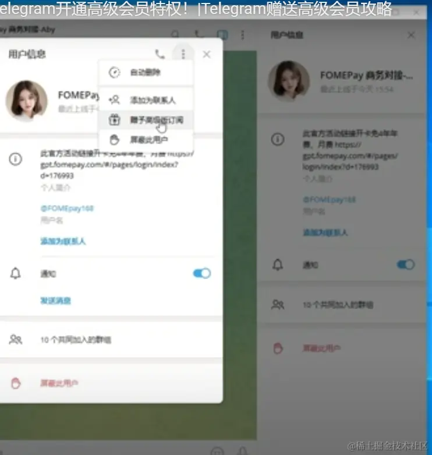The height and width of the screenshot is (455, 432).
Task: Click the emoji icon in the message bar
Action: click(x=217, y=452)
